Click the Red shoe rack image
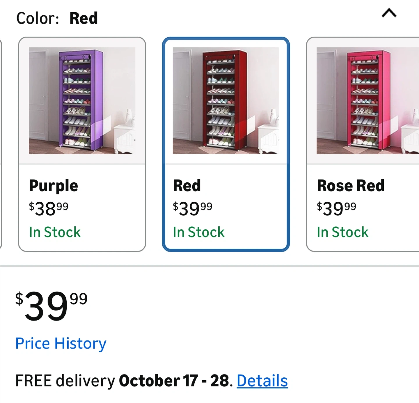Screen dimensions: 419x403 point(226,101)
